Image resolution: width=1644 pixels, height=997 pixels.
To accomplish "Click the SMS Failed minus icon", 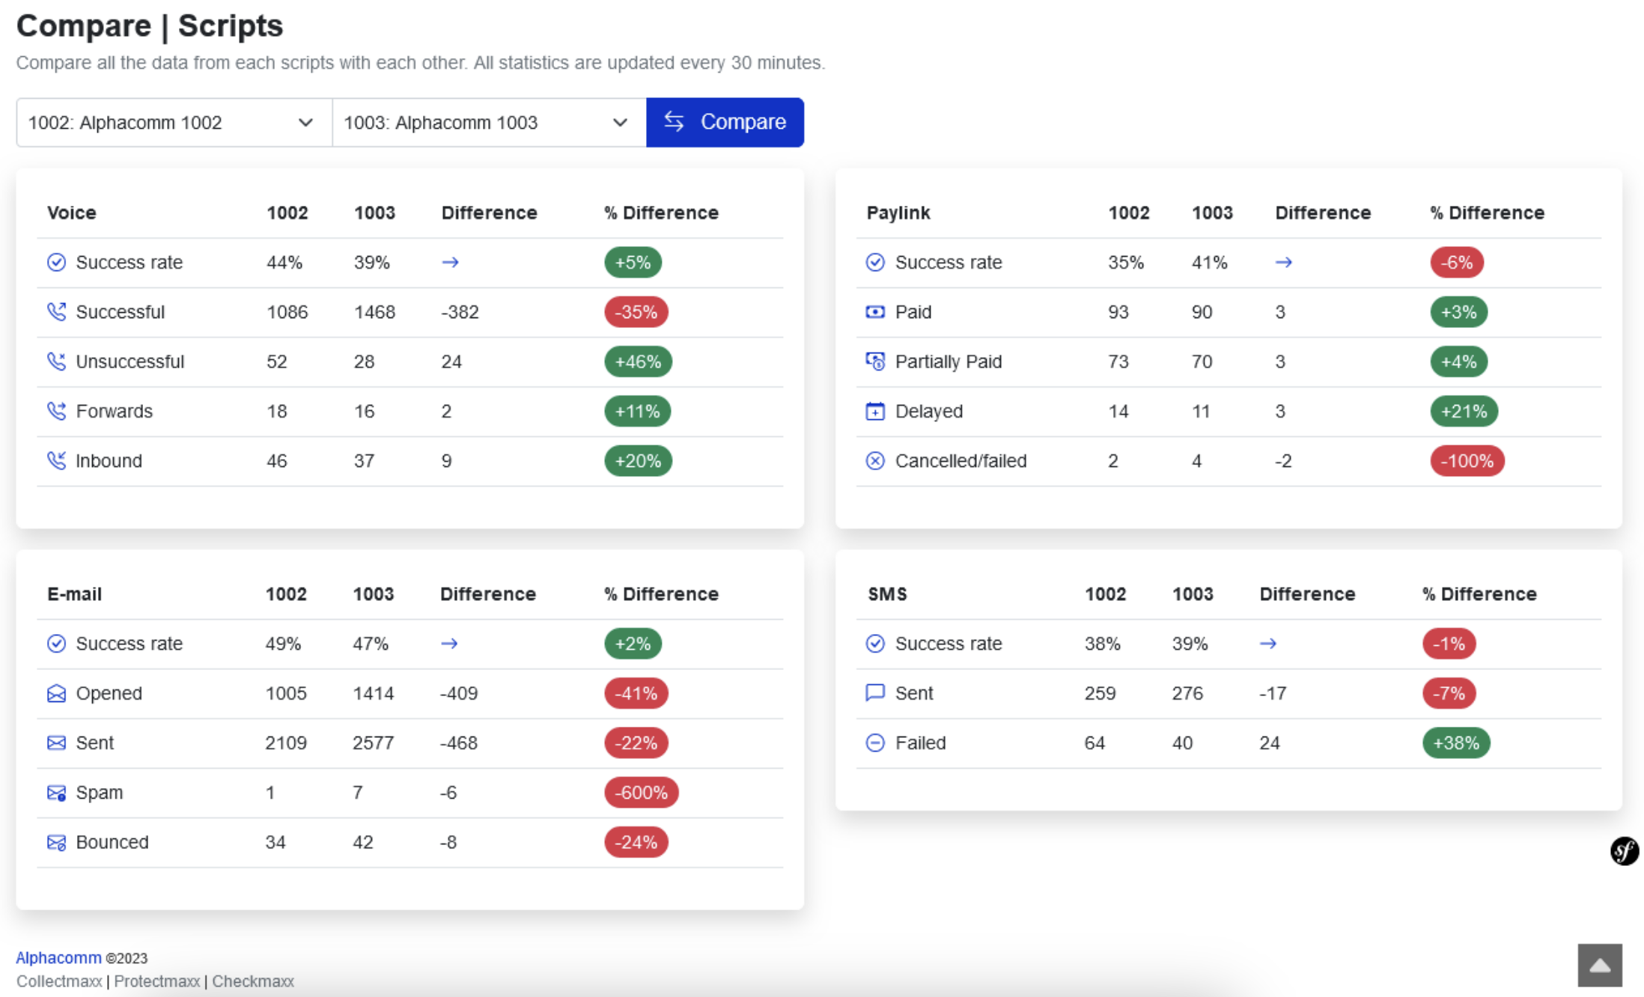I will pos(875,743).
